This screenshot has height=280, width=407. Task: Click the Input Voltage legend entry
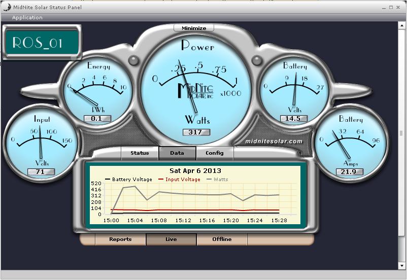tap(179, 180)
